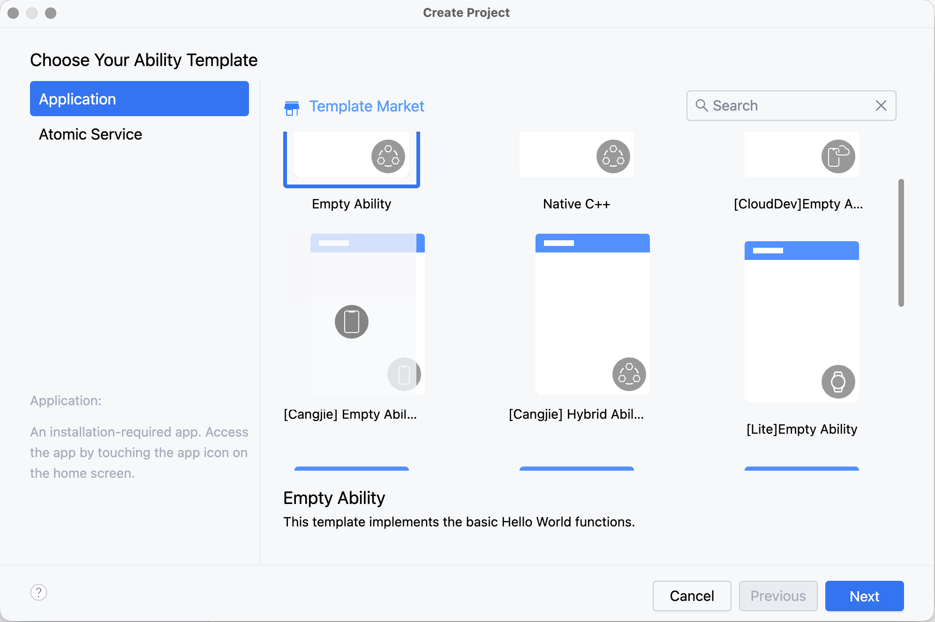Open the Template Market link
Screen dimensions: 935x622
pos(366,106)
